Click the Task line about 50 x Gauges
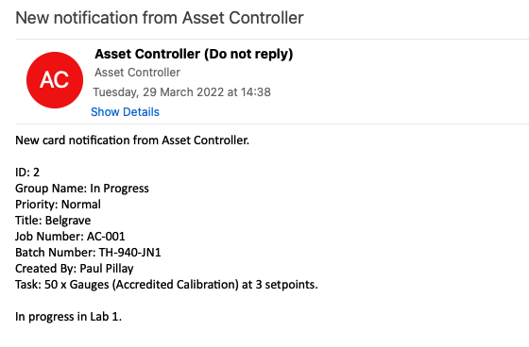The width and height of the screenshot is (529, 347). pyautogui.click(x=166, y=285)
